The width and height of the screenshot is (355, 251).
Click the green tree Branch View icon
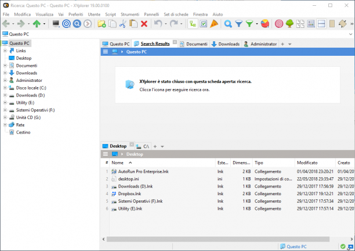(x=289, y=24)
